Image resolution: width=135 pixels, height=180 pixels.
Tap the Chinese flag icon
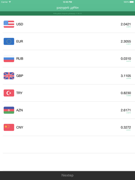click(x=9, y=127)
